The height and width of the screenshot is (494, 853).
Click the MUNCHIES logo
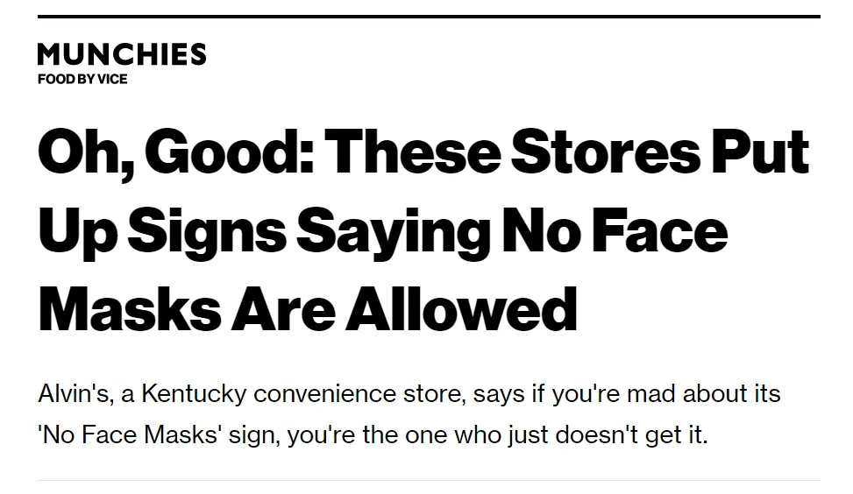tap(122, 54)
